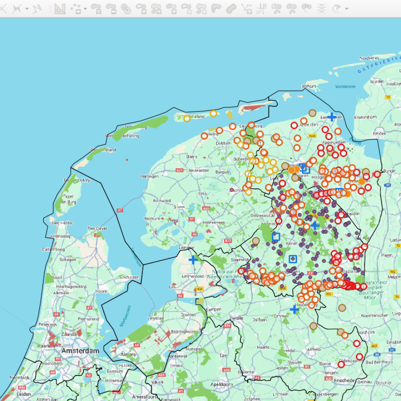Select the Simplify Feature tool

pyautogui.click(x=126, y=8)
